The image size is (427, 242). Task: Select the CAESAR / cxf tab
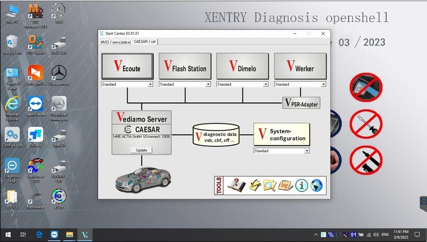click(145, 42)
